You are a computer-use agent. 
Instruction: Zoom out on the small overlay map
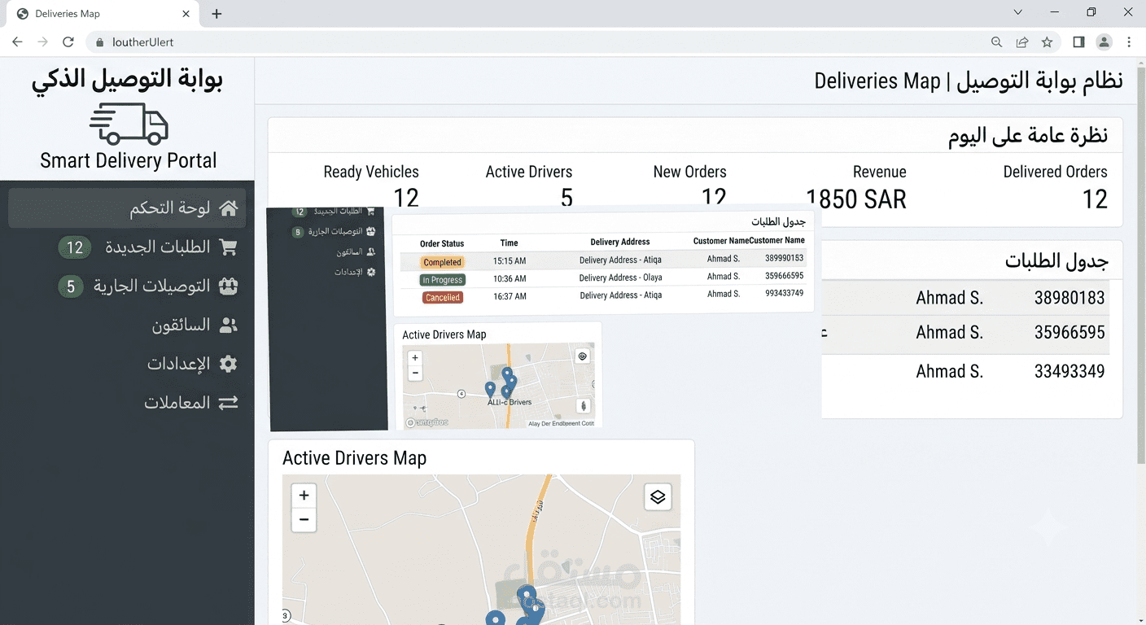[415, 373]
